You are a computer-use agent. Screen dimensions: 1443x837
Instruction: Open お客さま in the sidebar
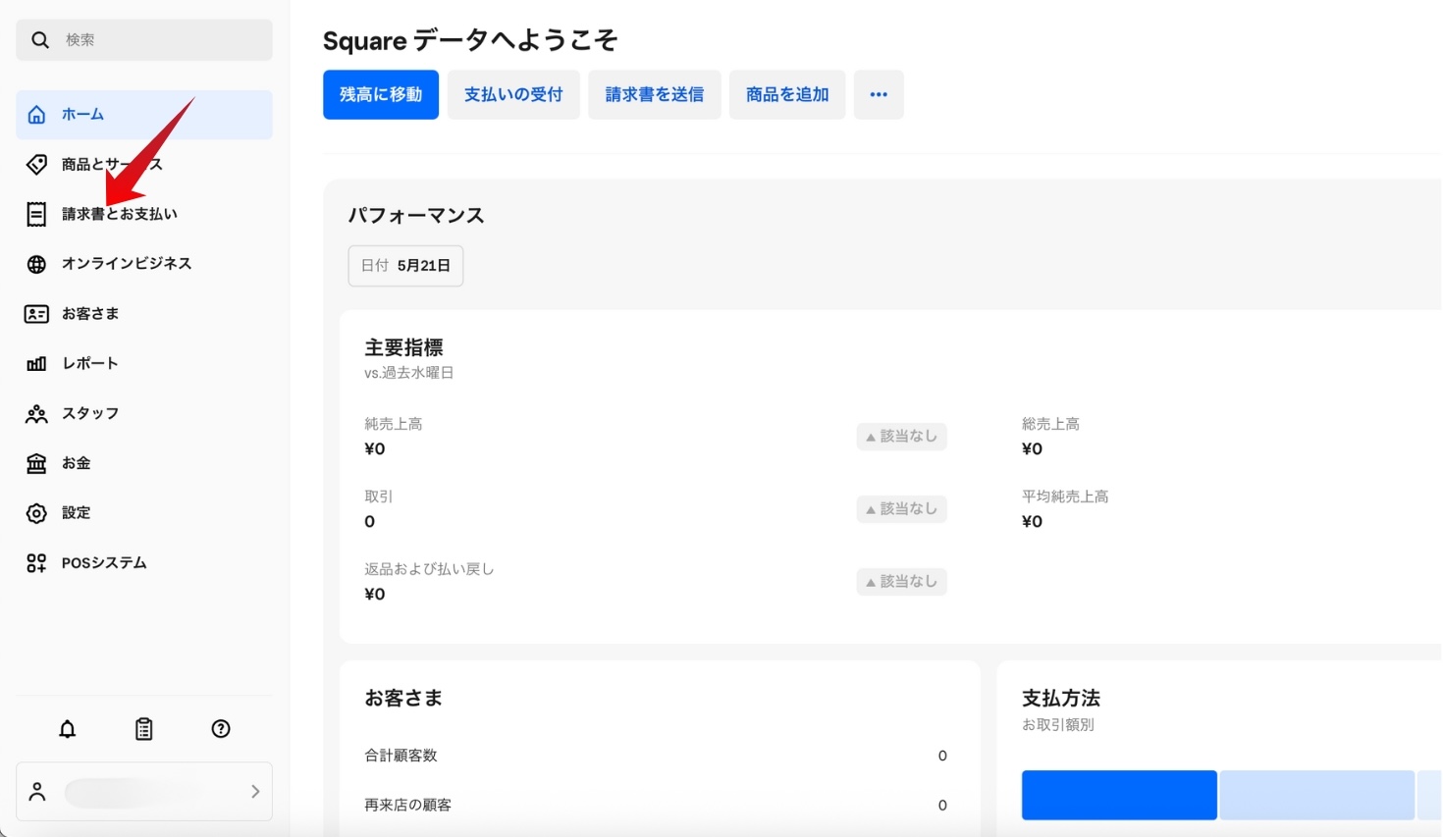pos(144,314)
